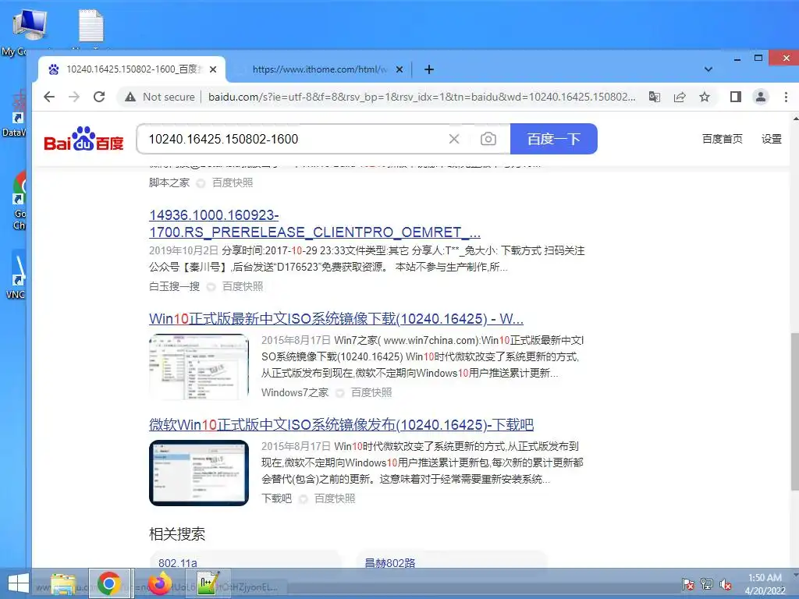Screen dimensions: 799x599
Task: Click the 百度一下 search button
Action: pos(553,139)
